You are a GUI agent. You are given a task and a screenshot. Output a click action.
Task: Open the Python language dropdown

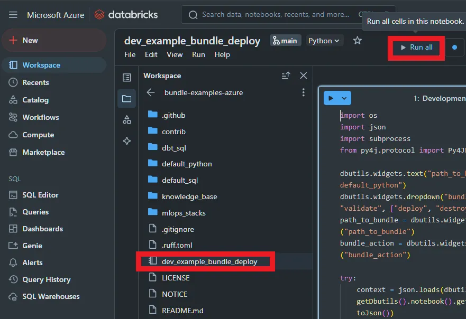[324, 41]
